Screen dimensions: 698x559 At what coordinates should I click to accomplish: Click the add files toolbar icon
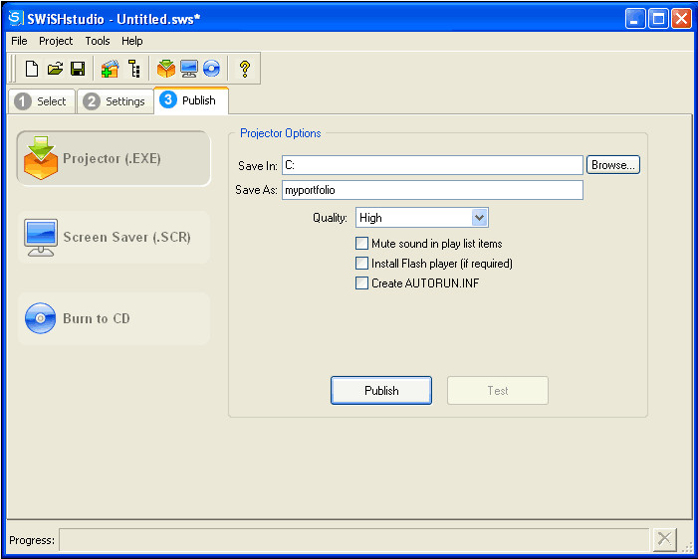110,69
